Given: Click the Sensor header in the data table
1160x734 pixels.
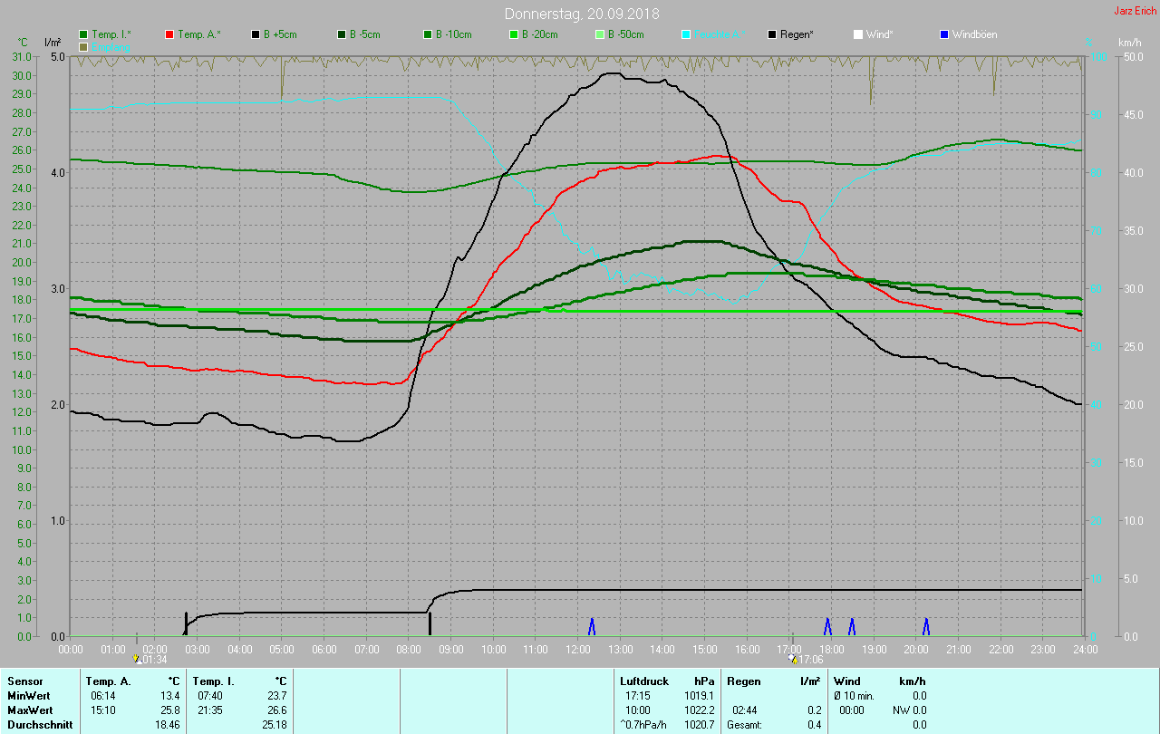Looking at the screenshot, I should click(x=24, y=681).
